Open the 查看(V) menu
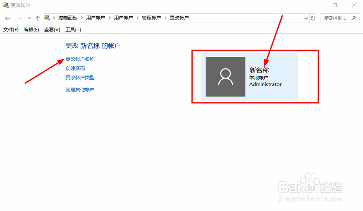The width and height of the screenshot is (363, 211). tap(52, 30)
